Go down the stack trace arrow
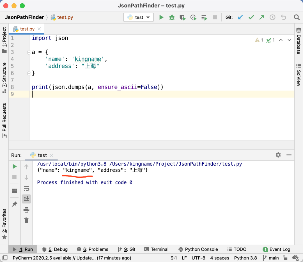 pyautogui.click(x=26, y=177)
